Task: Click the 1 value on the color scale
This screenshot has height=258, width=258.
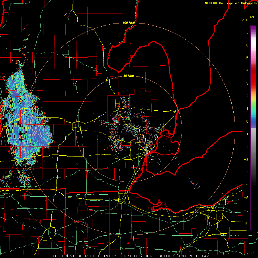Action: pos(247,109)
